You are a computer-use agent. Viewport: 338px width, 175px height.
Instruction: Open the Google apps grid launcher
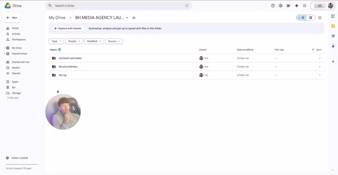pos(304,6)
